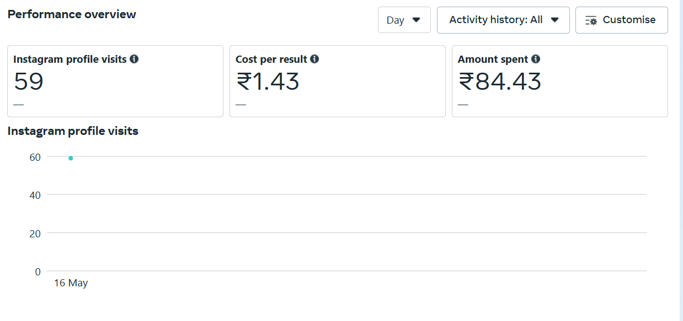This screenshot has height=321, width=683.
Task: Select the Instagram profile visits metric card
Action: 115,81
